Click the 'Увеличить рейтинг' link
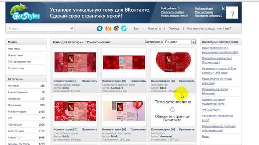 coord(172,12)
